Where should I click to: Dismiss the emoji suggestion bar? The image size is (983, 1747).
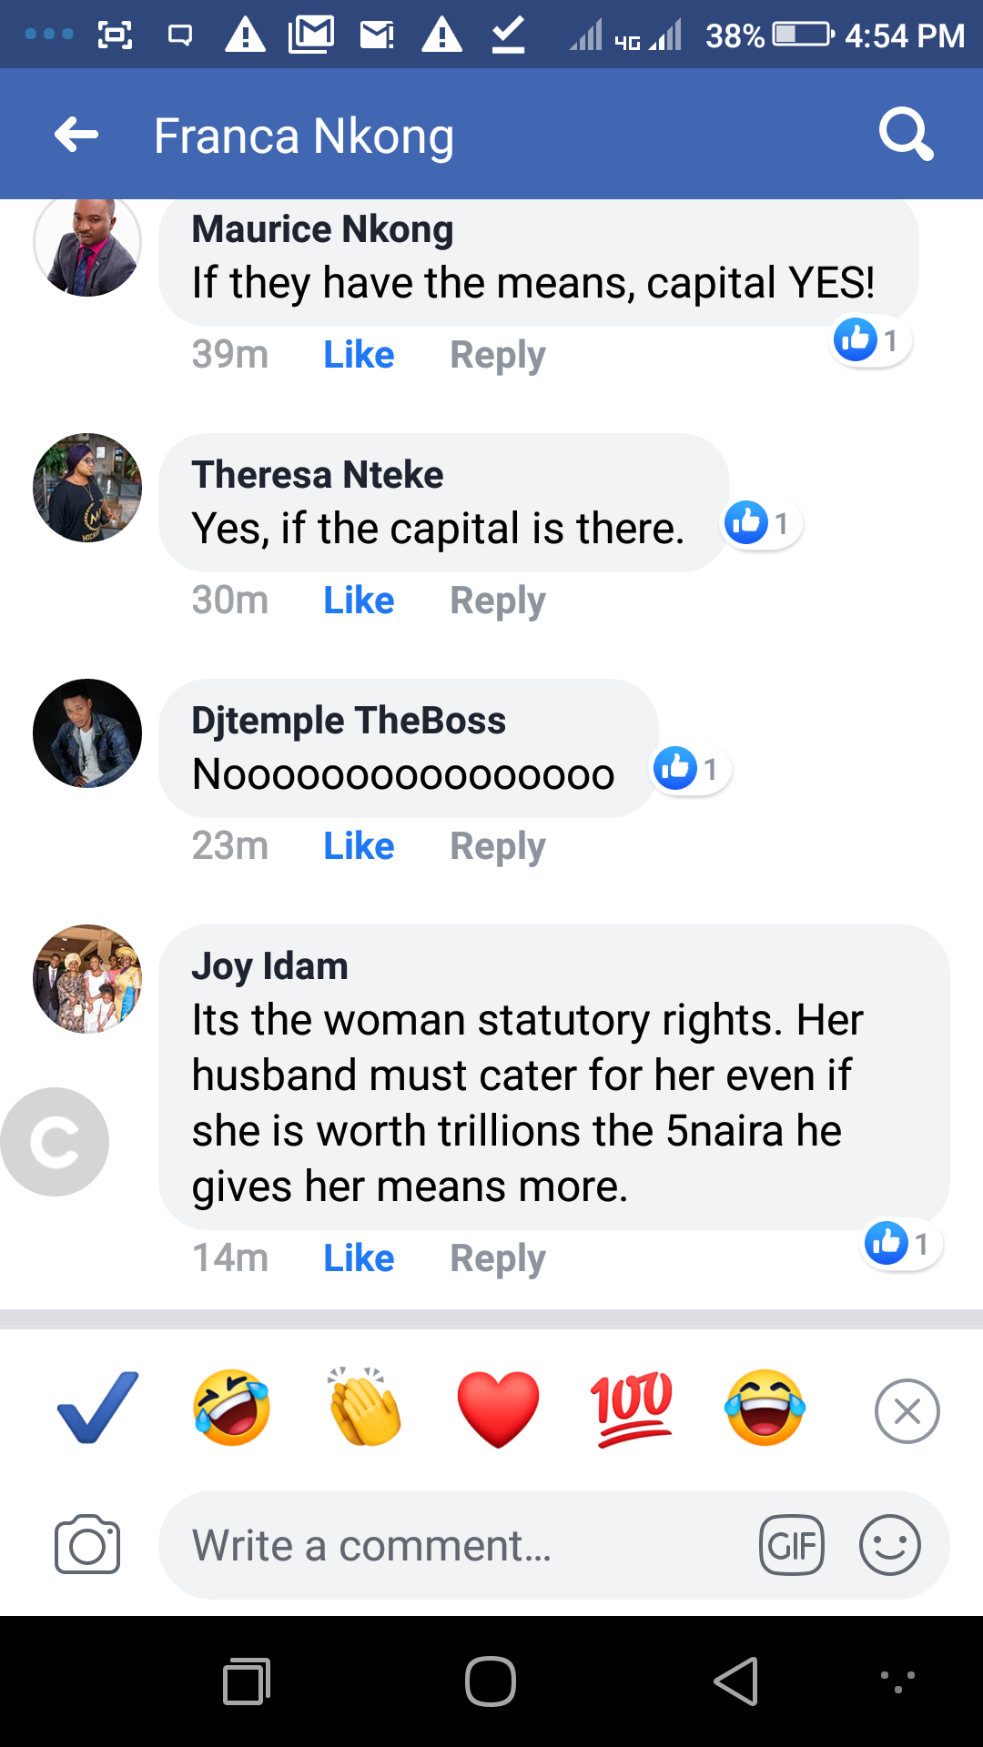(x=907, y=1411)
